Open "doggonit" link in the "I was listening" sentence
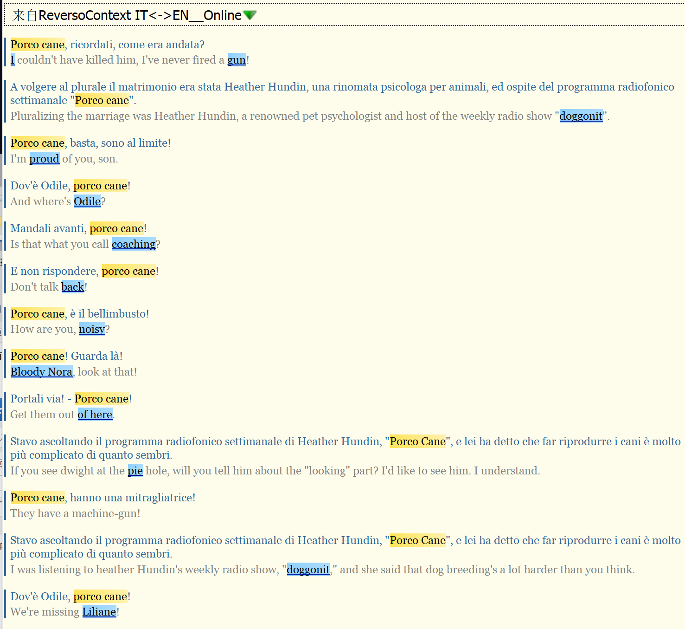This screenshot has width=685, height=629. [308, 570]
